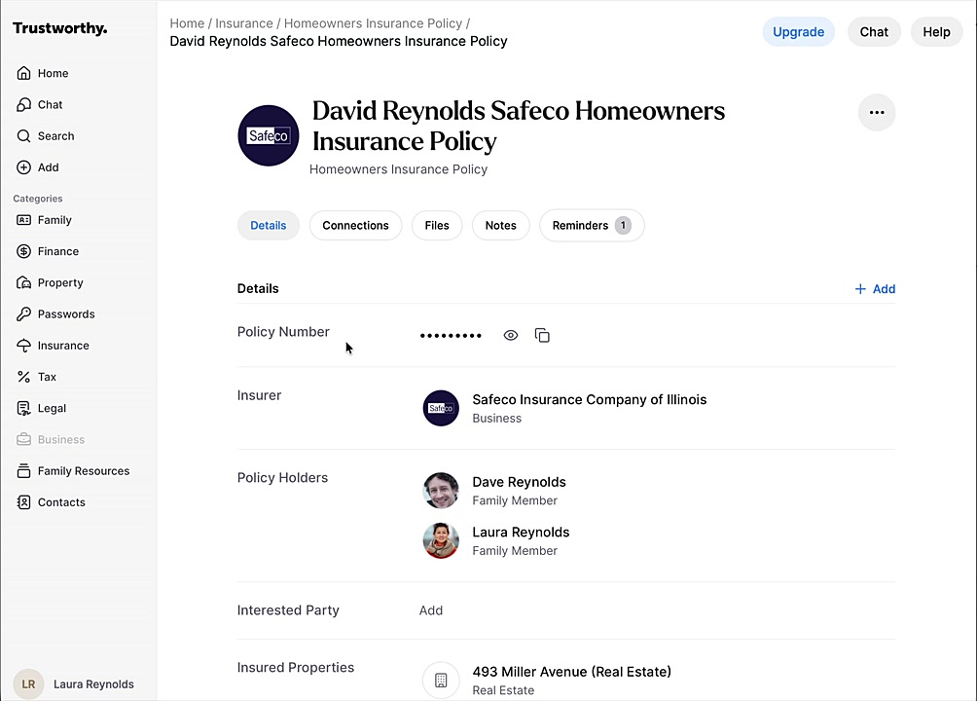This screenshot has height=701, width=977.
Task: Open Contacts address book icon
Action: pyautogui.click(x=23, y=502)
